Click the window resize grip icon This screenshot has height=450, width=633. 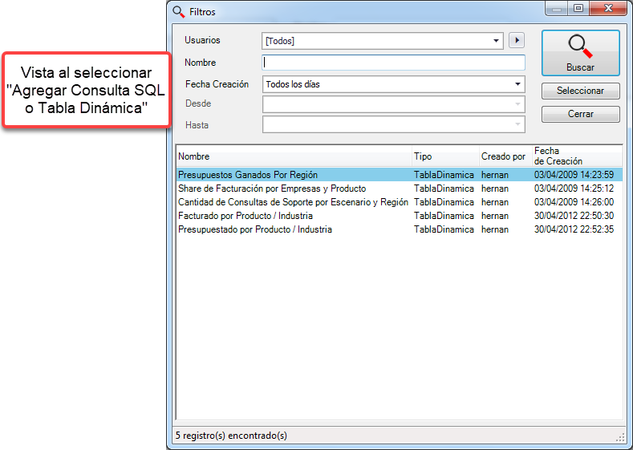point(620,438)
